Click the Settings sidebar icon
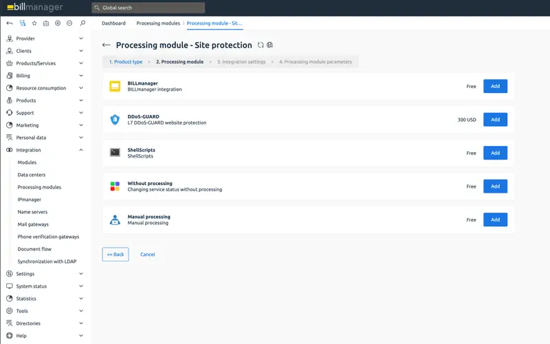550x344 pixels. point(10,274)
